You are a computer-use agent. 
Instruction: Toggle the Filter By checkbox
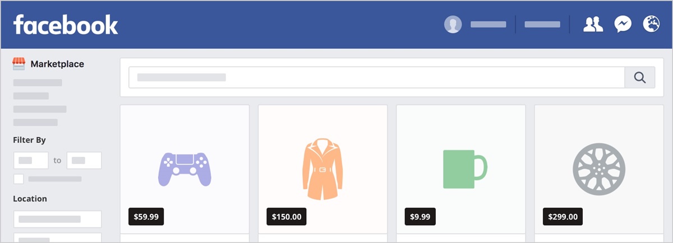[19, 179]
